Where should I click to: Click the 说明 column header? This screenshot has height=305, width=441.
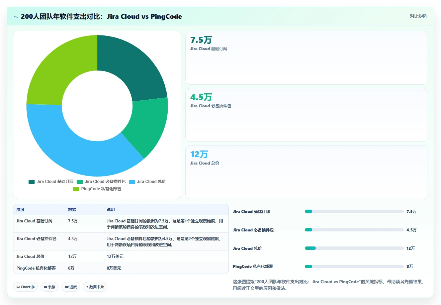(111, 210)
